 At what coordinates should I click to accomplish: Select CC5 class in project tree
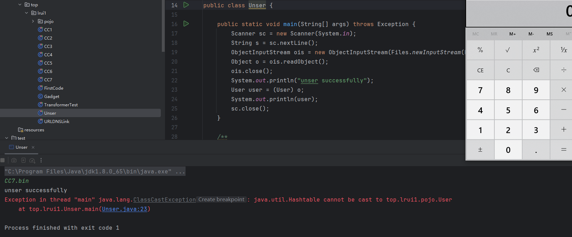[45, 63]
